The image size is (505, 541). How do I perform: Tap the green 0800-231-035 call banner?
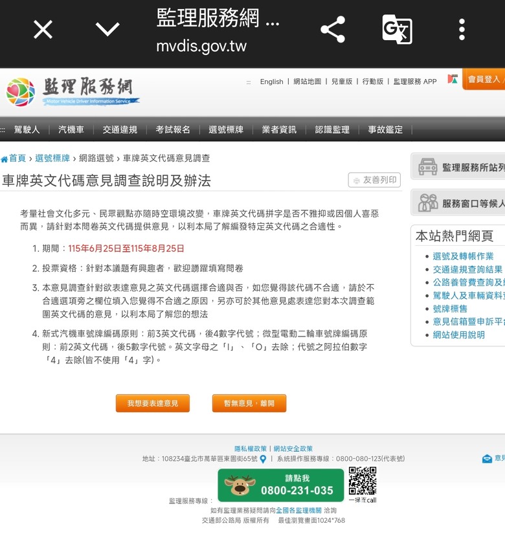[280, 485]
